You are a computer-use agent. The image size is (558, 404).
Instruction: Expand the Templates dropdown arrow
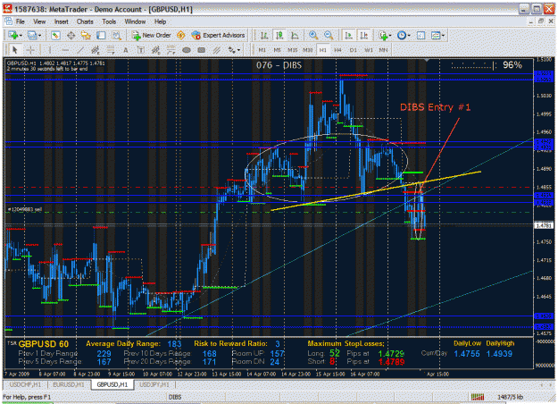pyautogui.click(x=443, y=36)
